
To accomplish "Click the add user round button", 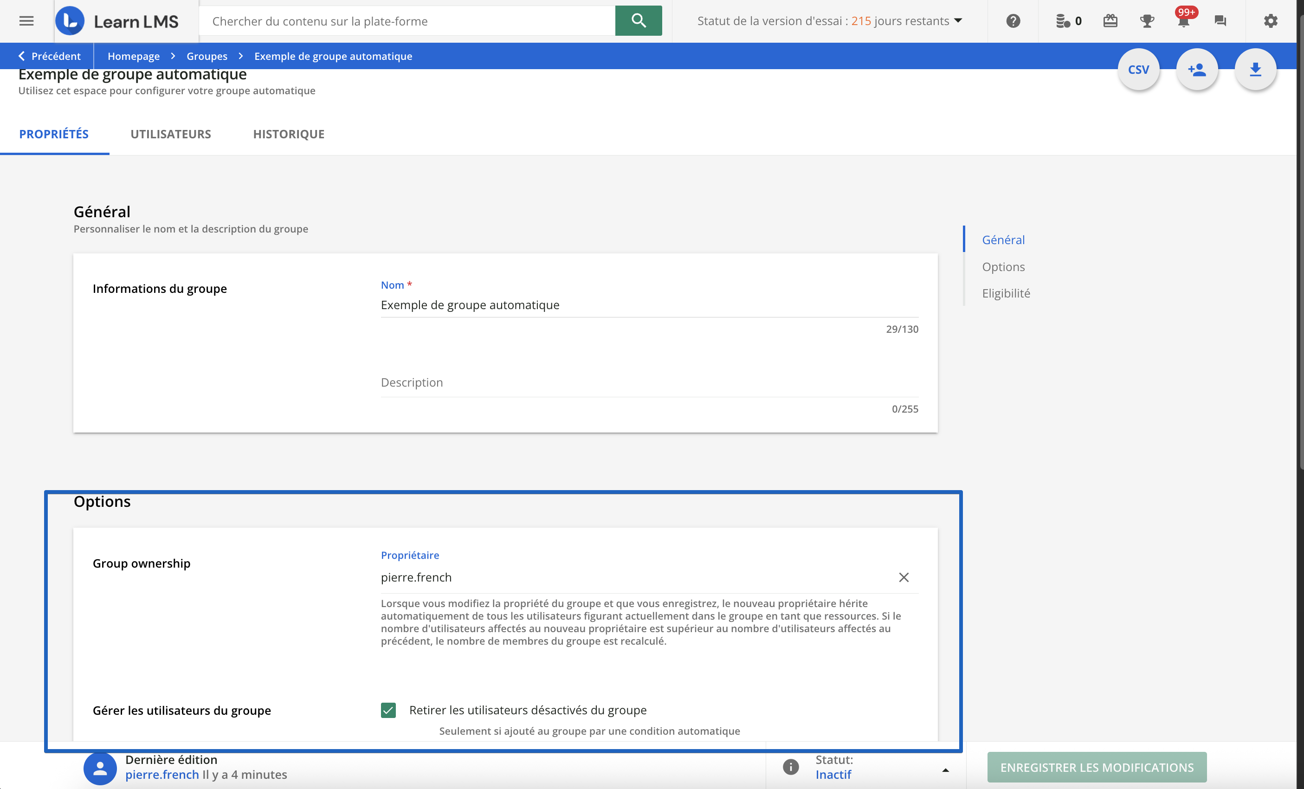I will click(1197, 69).
